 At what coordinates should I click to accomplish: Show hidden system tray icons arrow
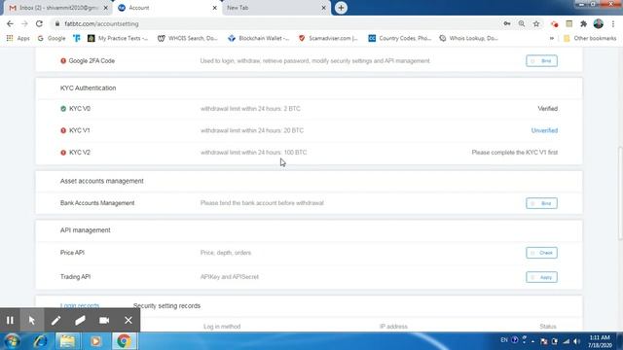coord(532,341)
